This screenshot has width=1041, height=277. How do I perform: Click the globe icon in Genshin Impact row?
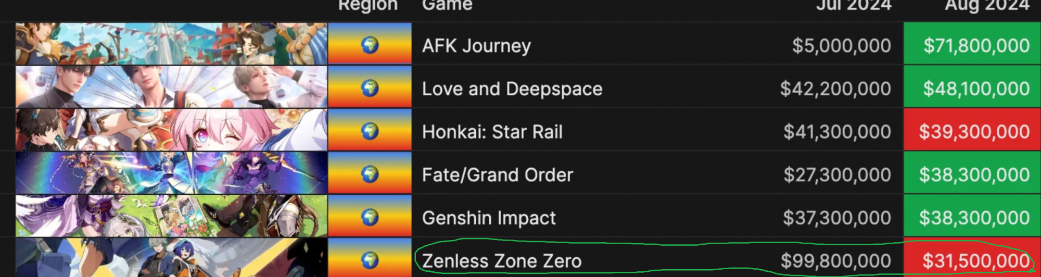[x=370, y=217]
